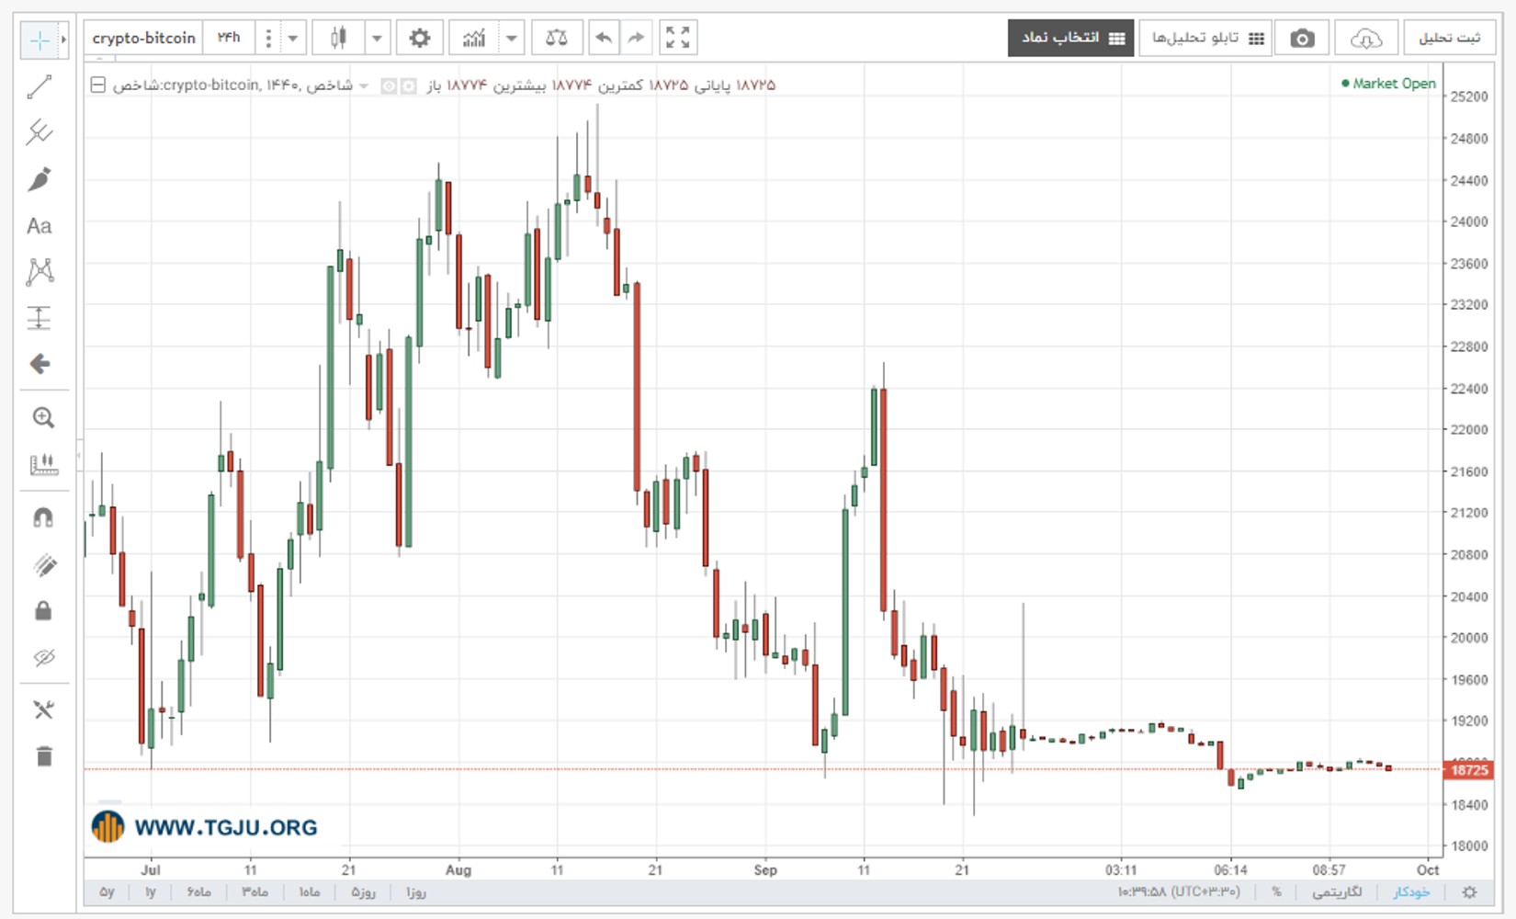The image size is (1516, 919).
Task: Switch to the 5y time range
Action: 107,892
